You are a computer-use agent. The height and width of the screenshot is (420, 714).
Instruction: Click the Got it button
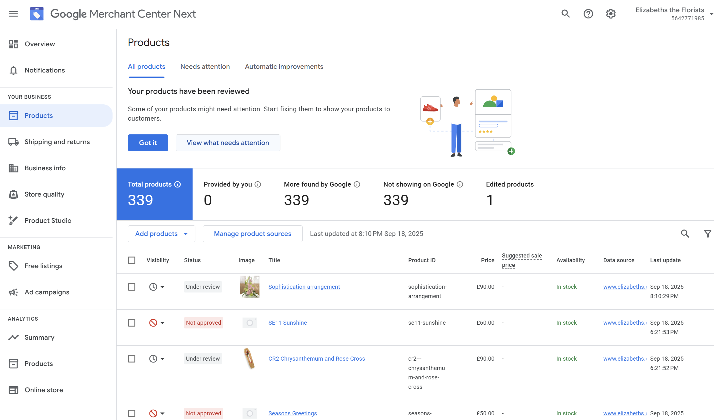point(148,143)
